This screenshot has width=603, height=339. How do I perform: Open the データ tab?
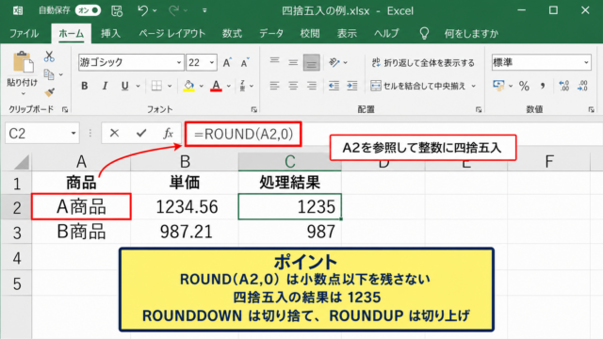[x=271, y=34]
